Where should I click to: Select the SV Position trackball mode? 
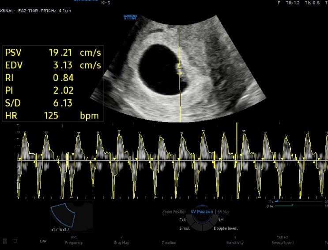pos(202,212)
